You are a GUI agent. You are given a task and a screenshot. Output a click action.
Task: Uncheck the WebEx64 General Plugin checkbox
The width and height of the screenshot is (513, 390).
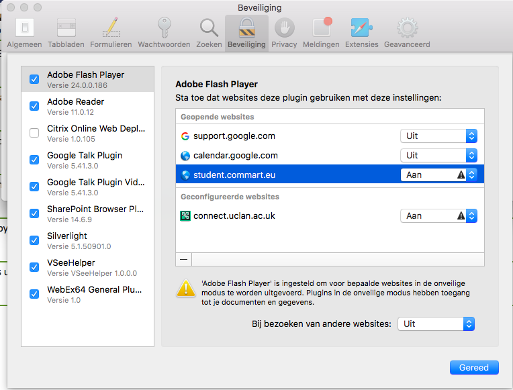(x=34, y=294)
